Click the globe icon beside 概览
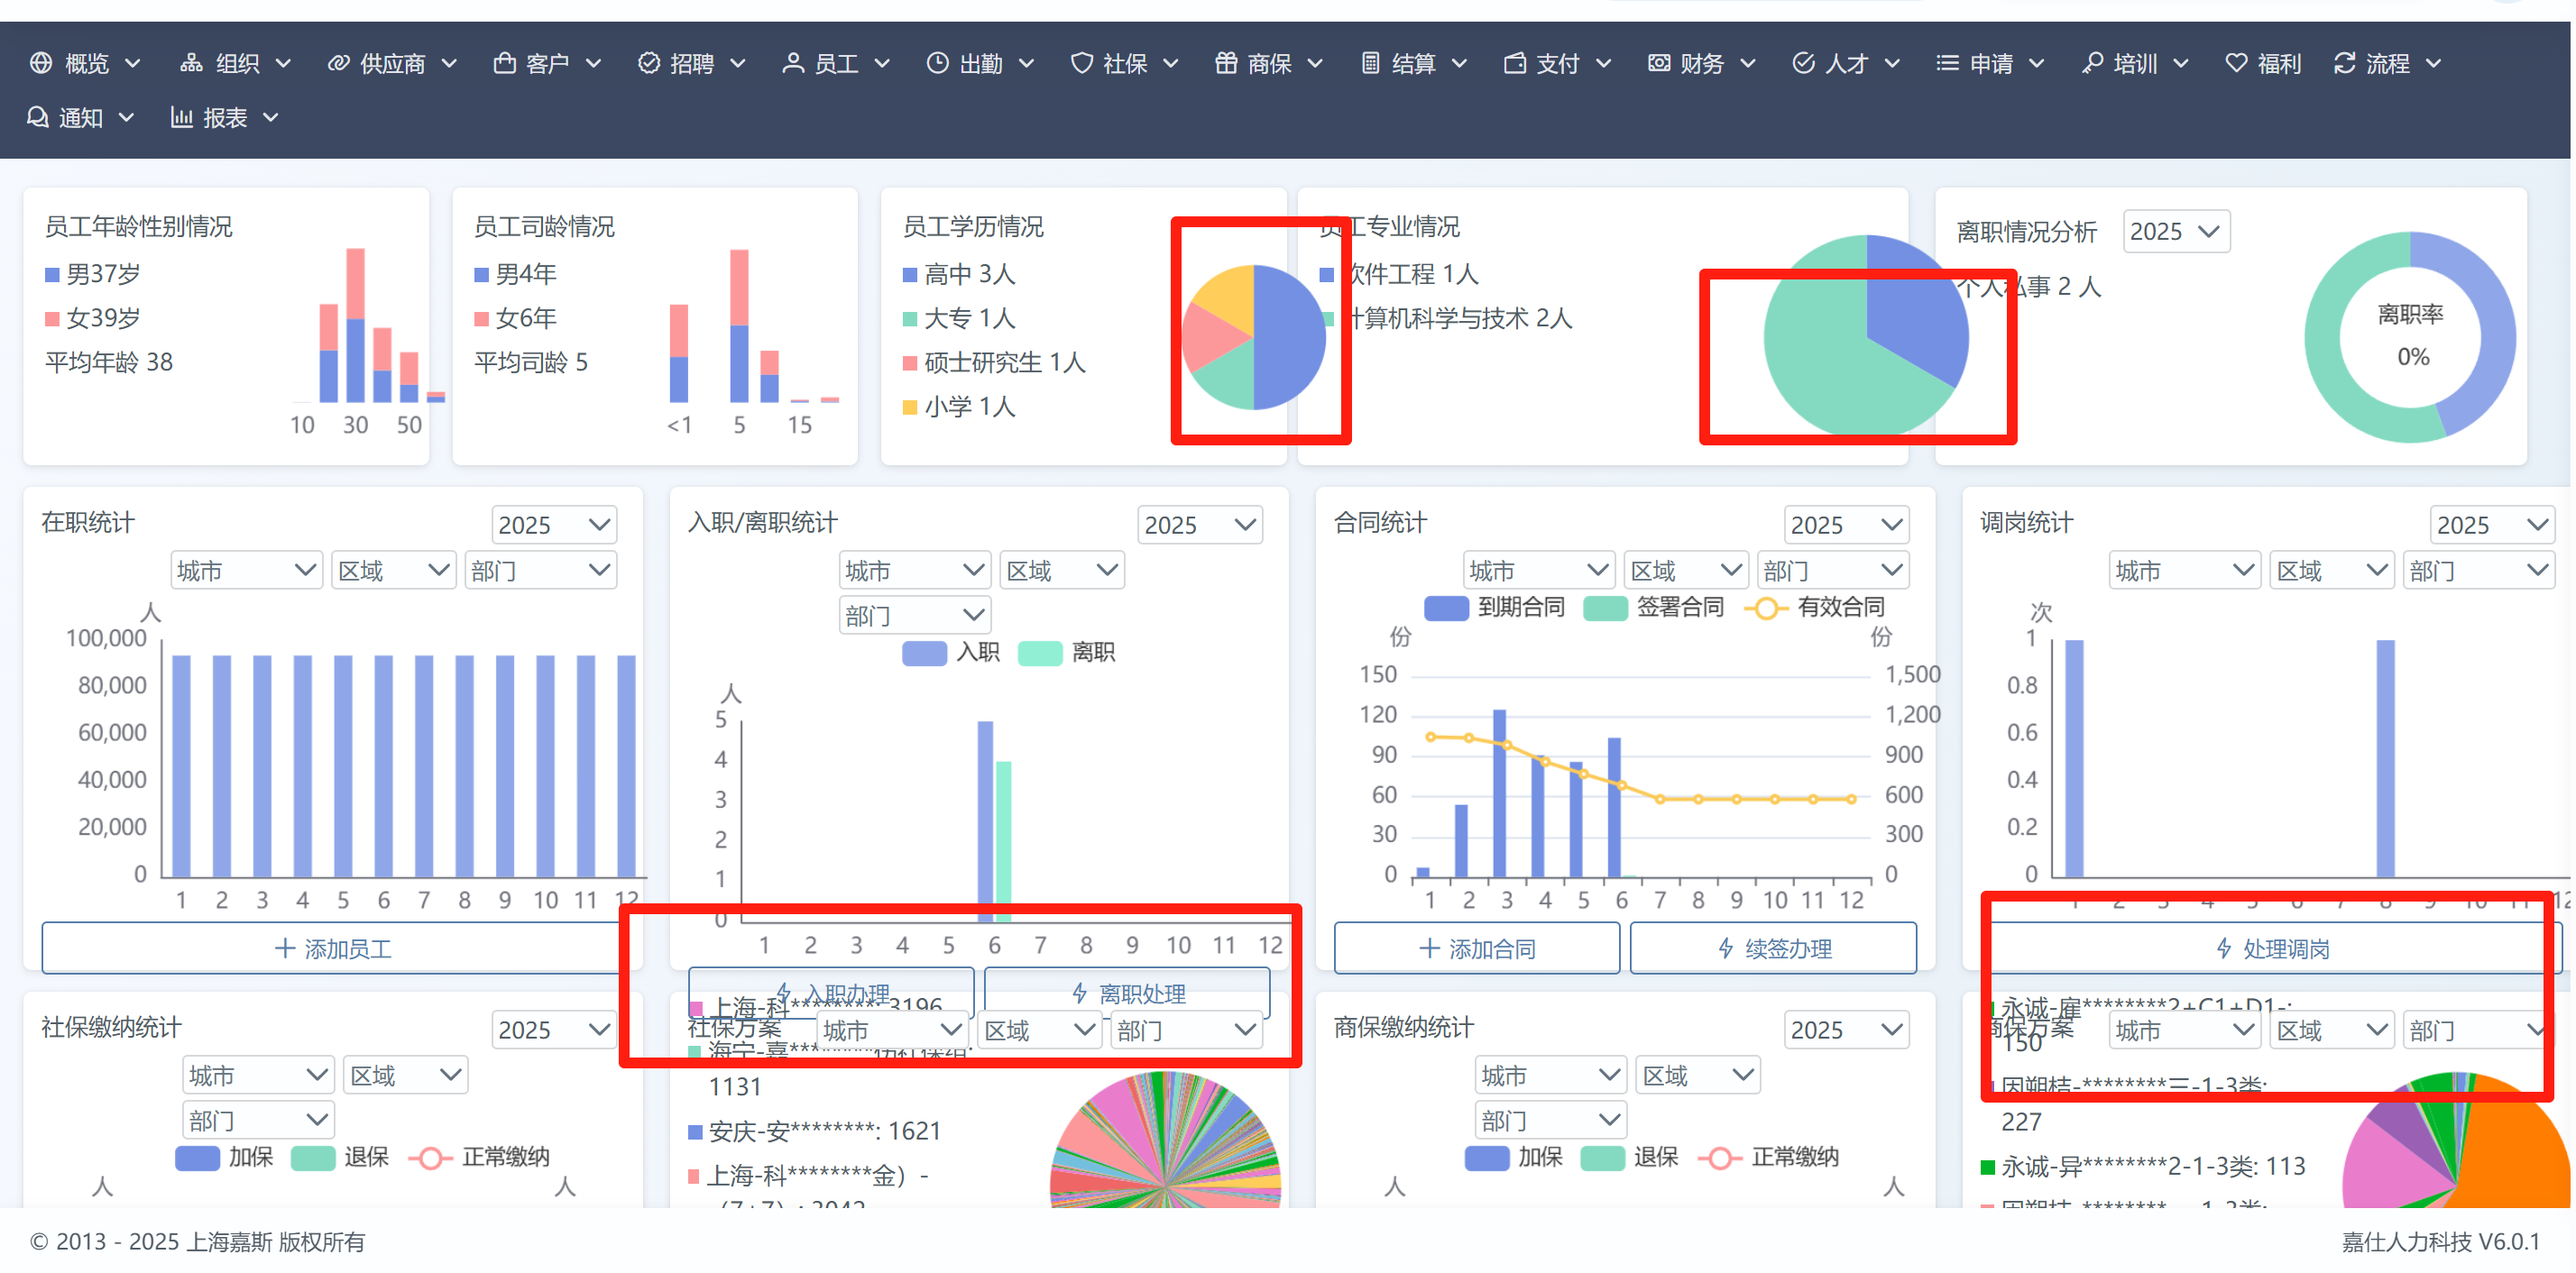 coord(41,63)
